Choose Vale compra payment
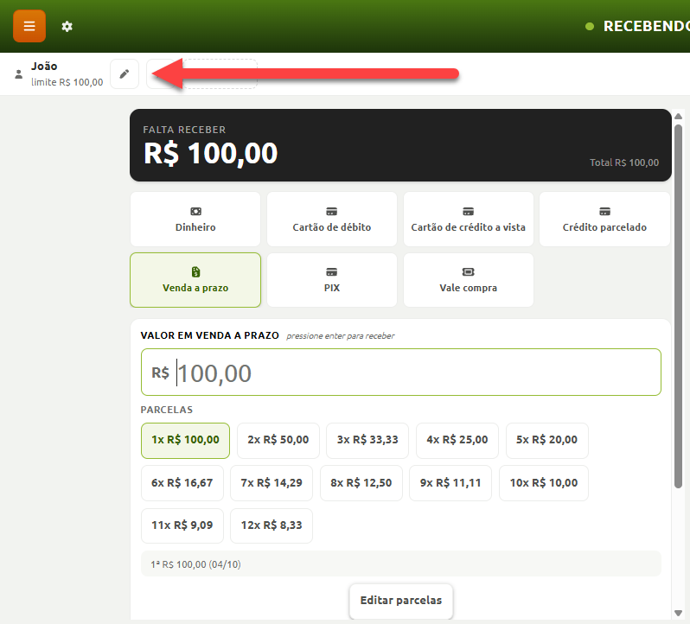The height and width of the screenshot is (624, 690). (469, 280)
